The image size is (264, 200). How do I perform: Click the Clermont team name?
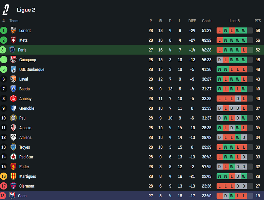tap(27, 186)
